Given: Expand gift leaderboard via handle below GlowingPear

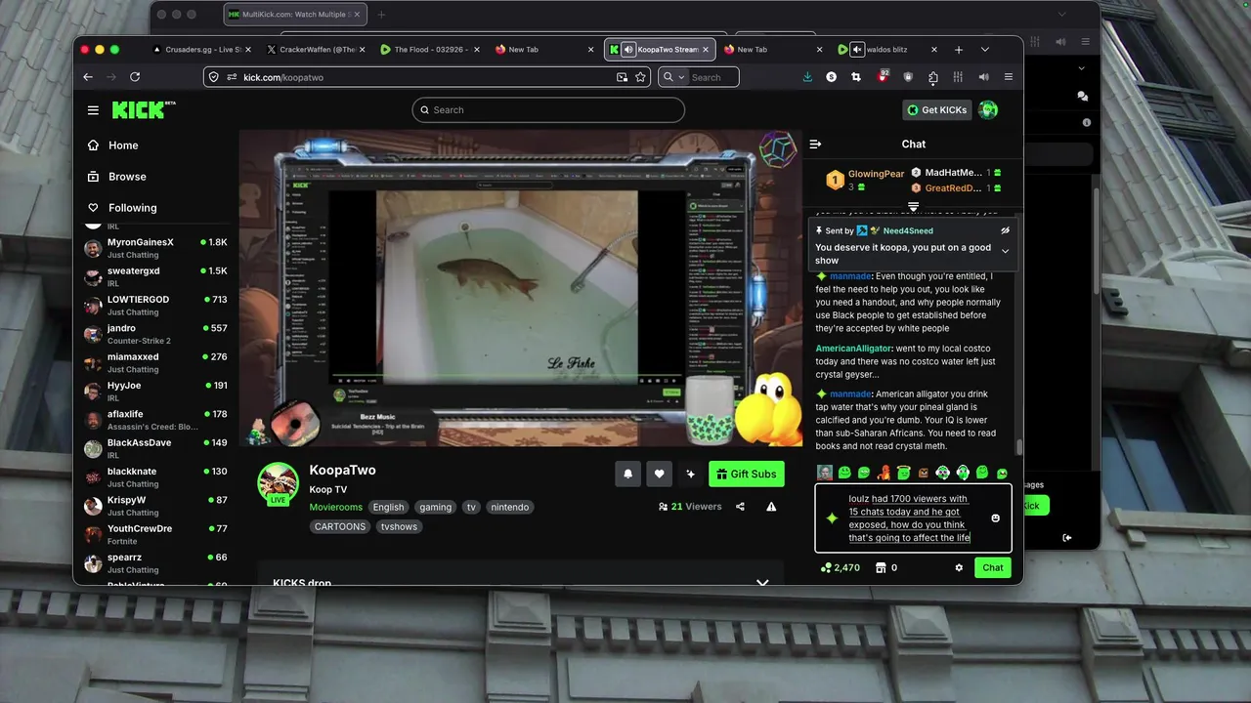Looking at the screenshot, I should (913, 207).
